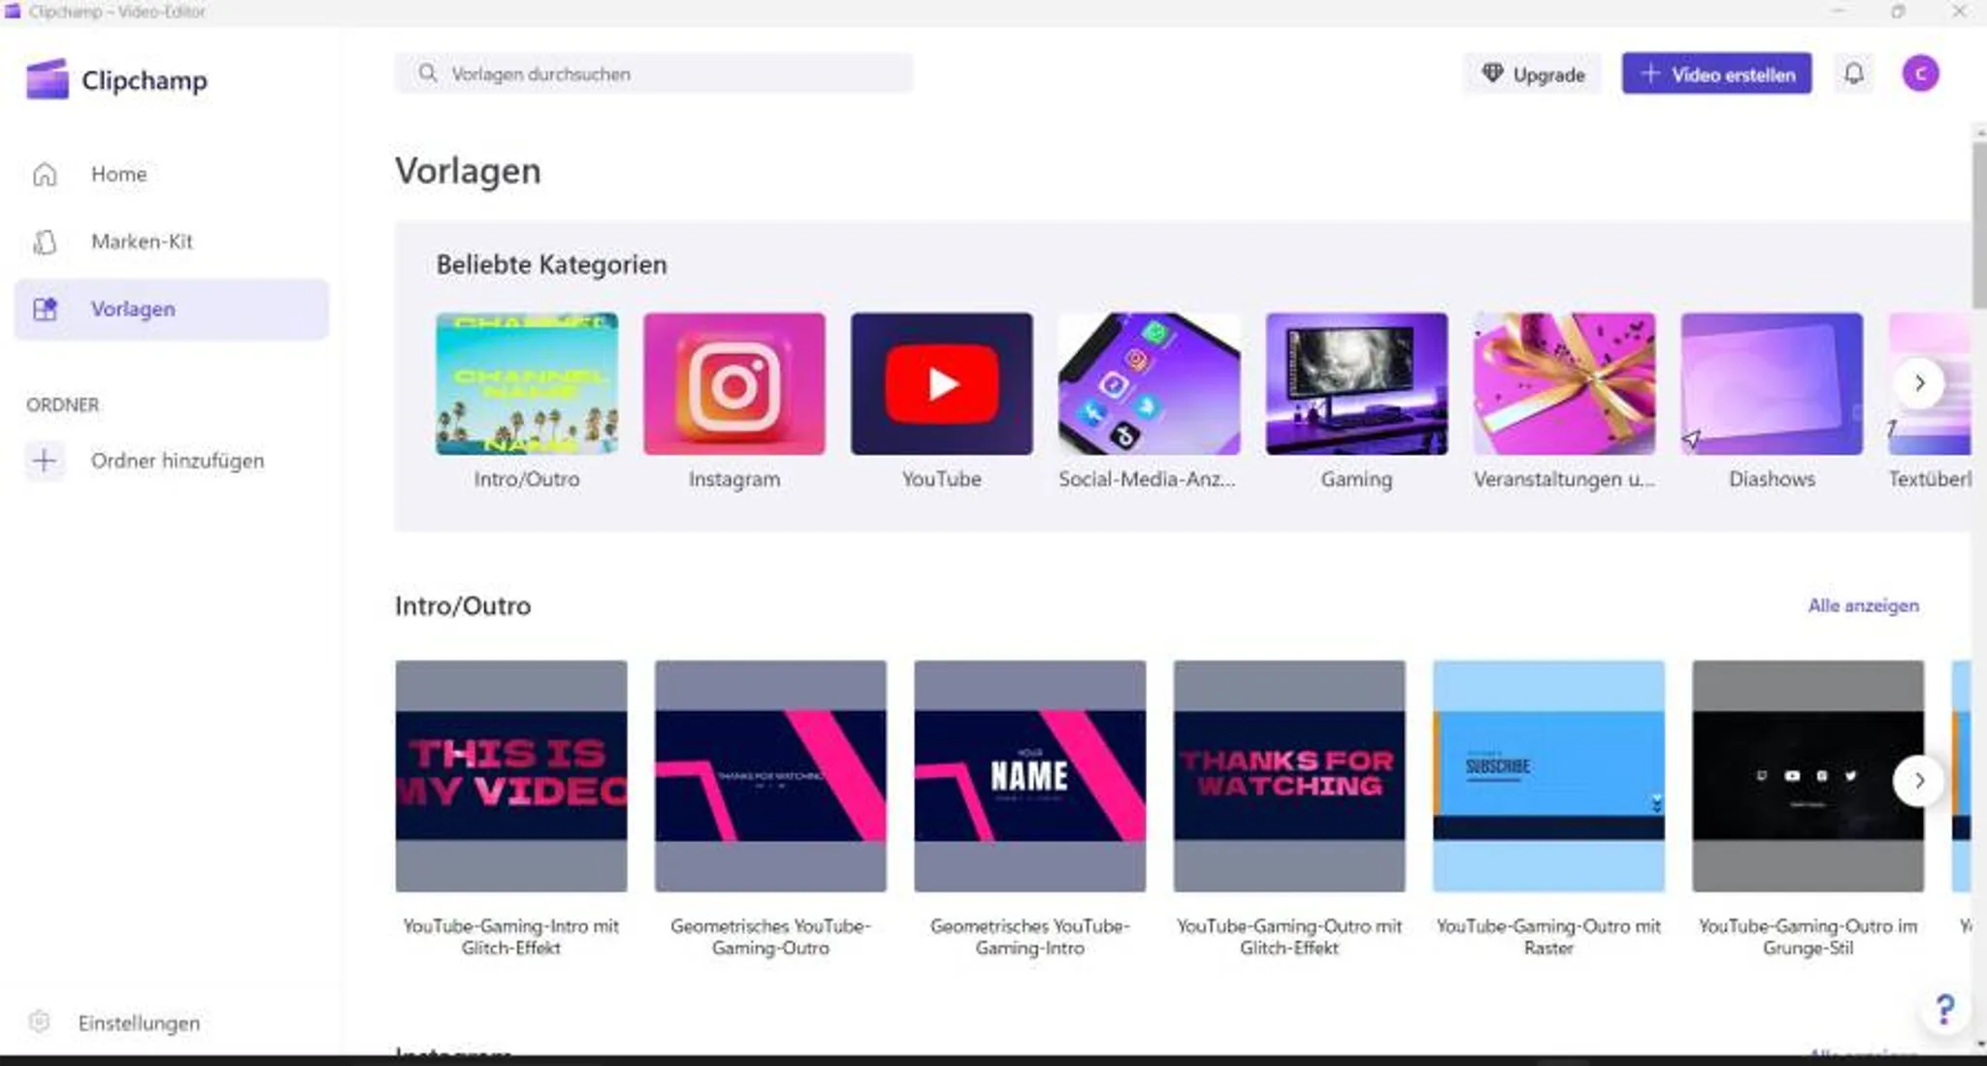Show next Intro/Outro templates with arrow
This screenshot has width=1987, height=1066.
1919,781
